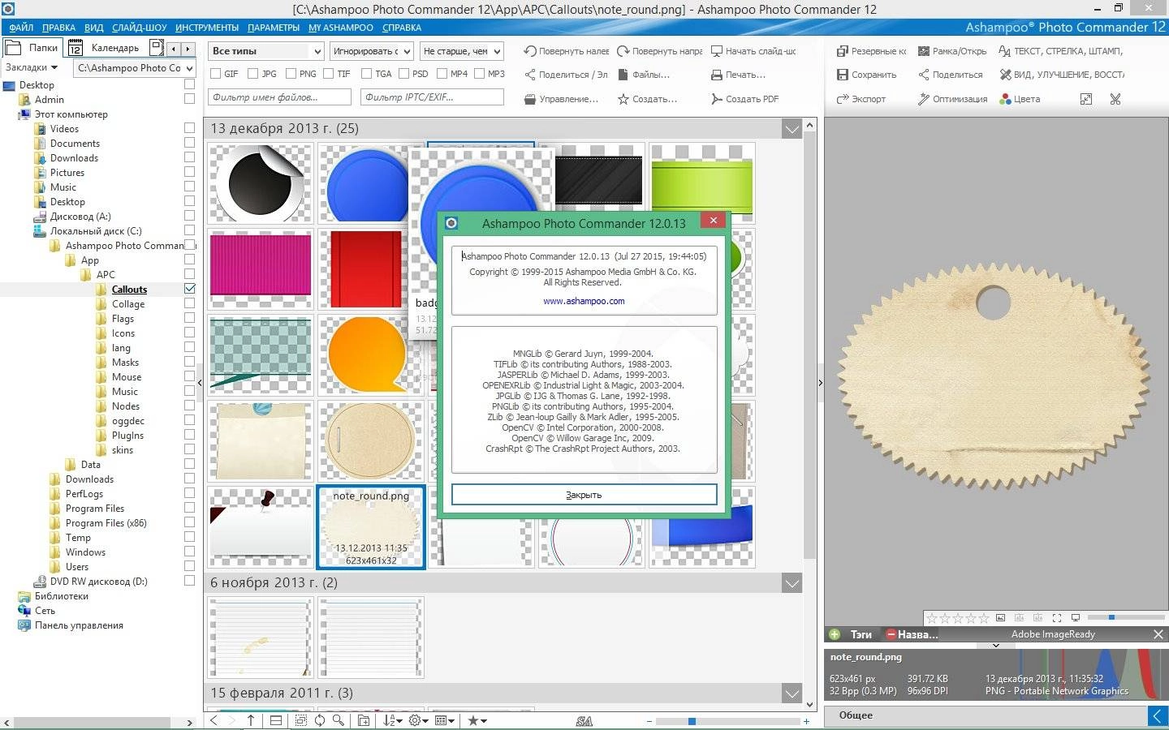1169x730 pixels.
Task: Click the green plus icon beside Тэги
Action: click(x=835, y=634)
